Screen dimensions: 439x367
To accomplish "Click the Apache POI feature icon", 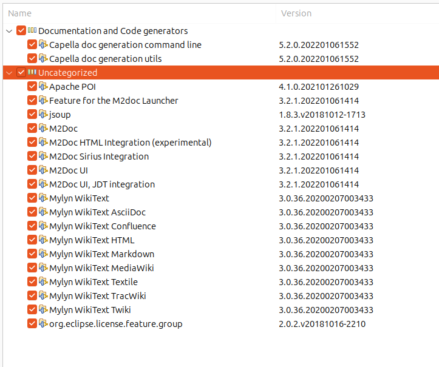I will (x=43, y=86).
